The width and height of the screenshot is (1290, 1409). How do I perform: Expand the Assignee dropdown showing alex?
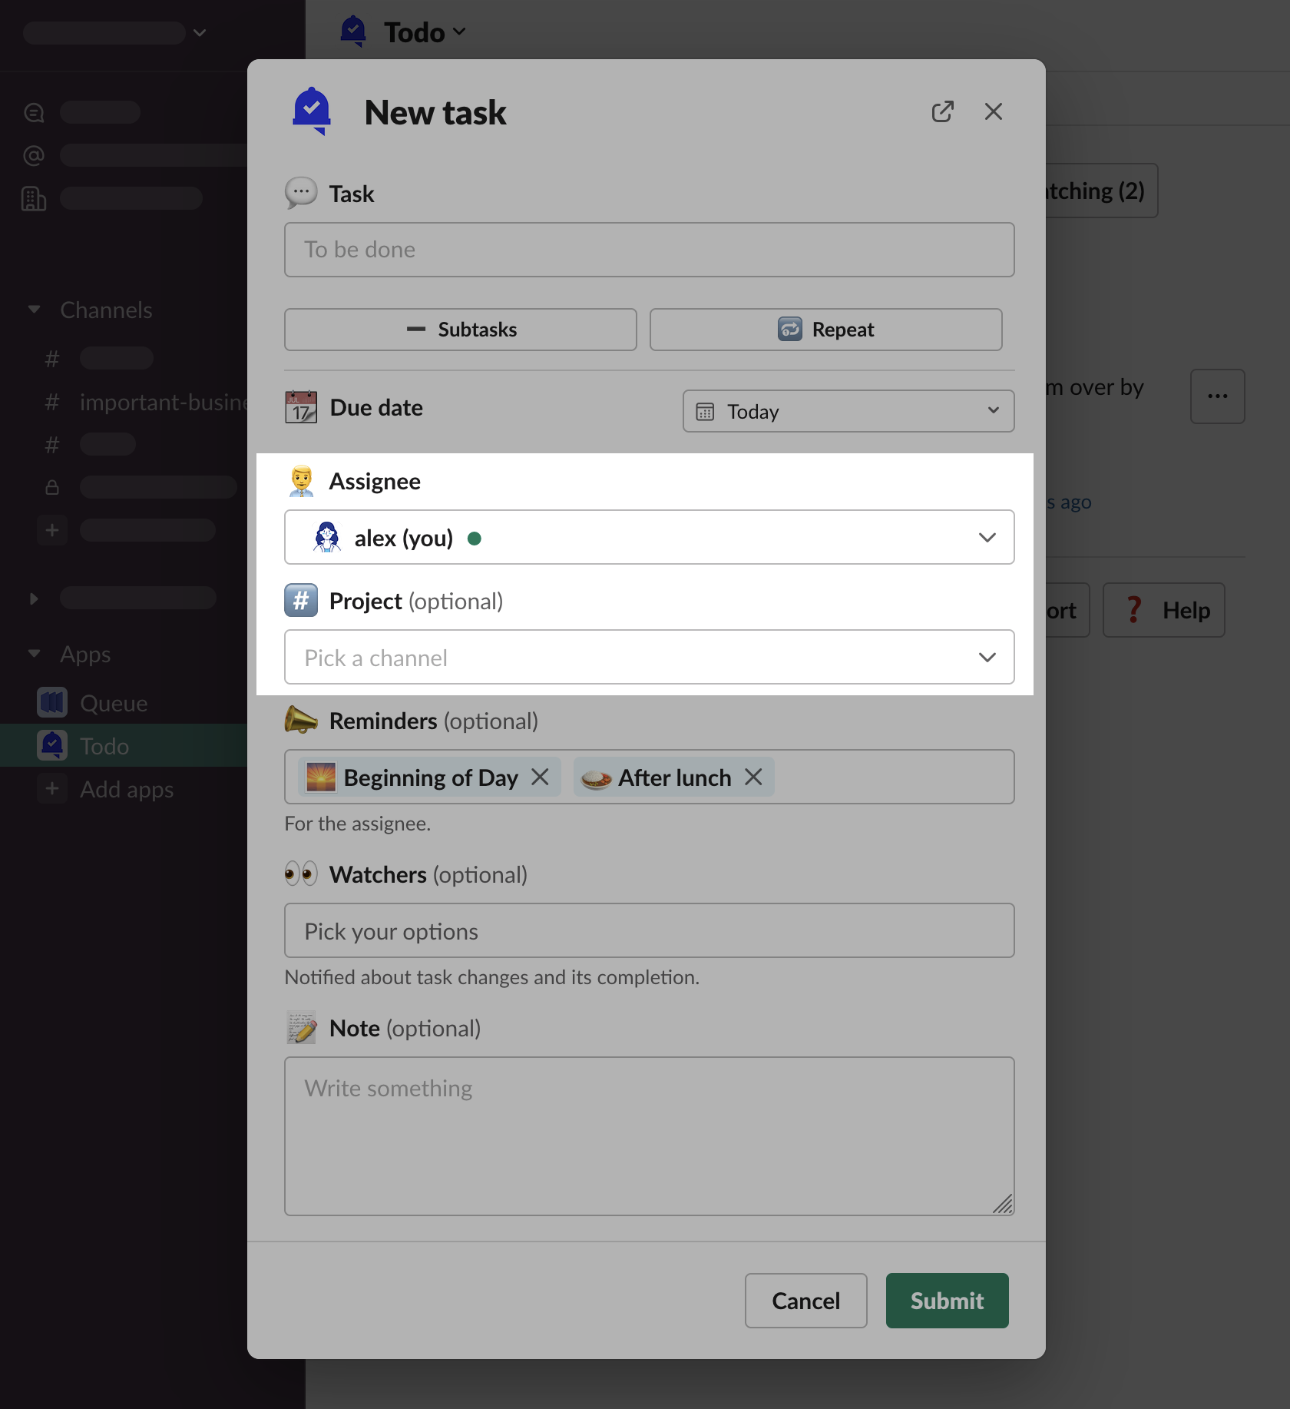click(649, 538)
